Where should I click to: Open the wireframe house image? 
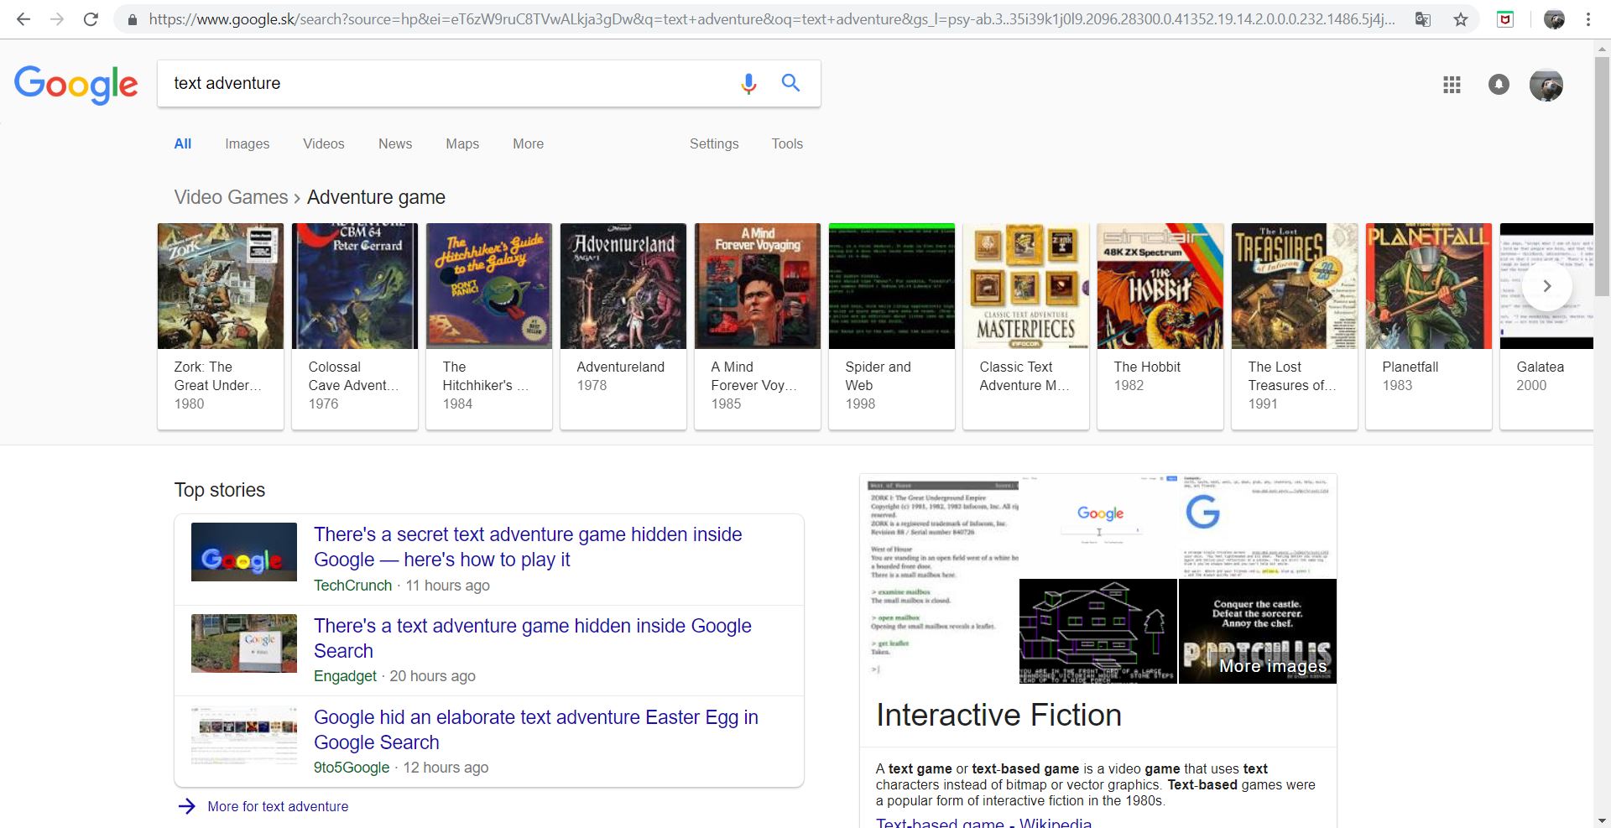[x=1098, y=632]
